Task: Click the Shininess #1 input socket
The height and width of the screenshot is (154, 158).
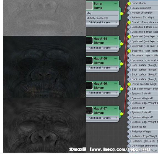Action: (x=129, y=108)
